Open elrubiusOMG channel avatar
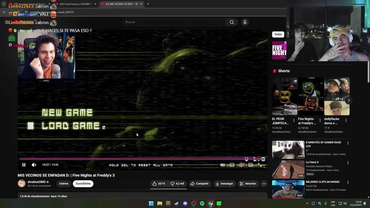Image resolution: width=370 pixels, height=208 pixels. [x=21, y=183]
